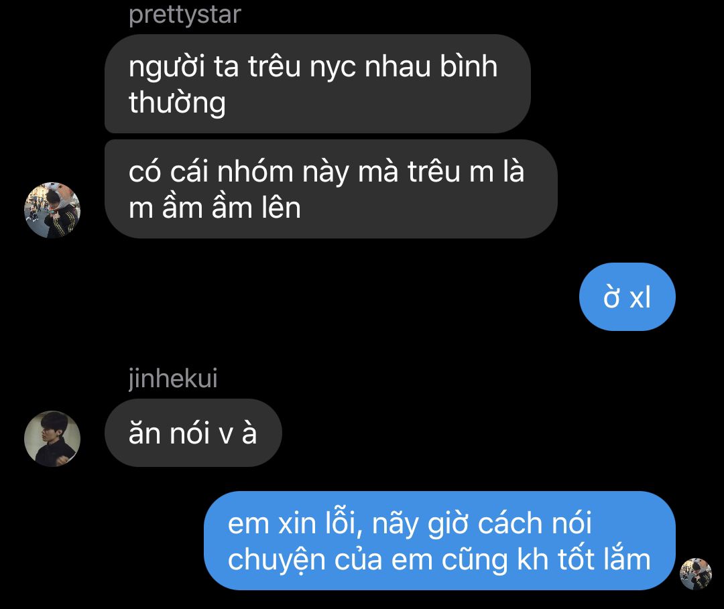
Task: Click the word "trêu" in second bubble
Action: (434, 172)
